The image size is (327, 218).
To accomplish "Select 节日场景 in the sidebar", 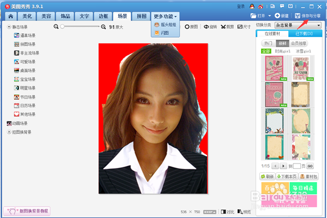I will click(x=25, y=97).
